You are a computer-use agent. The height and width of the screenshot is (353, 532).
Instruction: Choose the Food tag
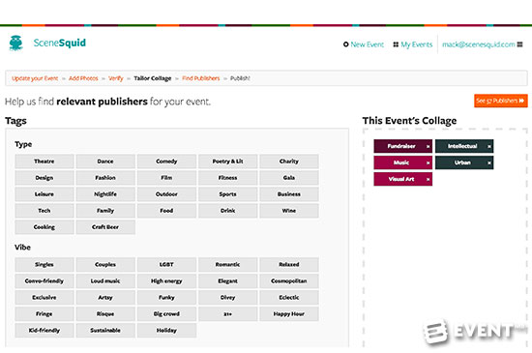coord(166,211)
